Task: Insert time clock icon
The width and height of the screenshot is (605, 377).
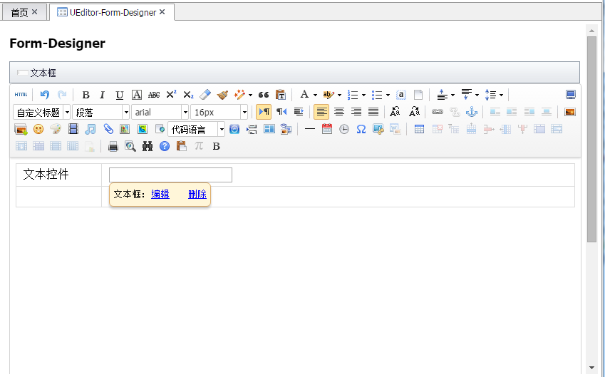Action: 343,129
